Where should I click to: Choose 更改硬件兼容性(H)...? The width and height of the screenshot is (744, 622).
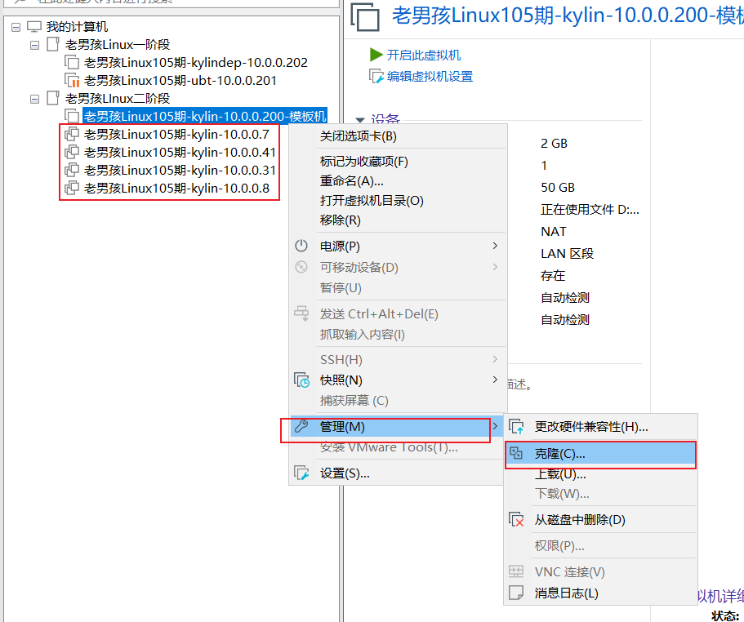point(601,427)
